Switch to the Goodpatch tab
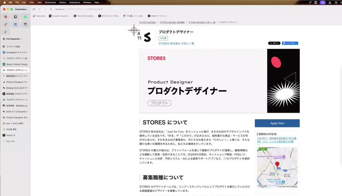The height and width of the screenshot is (196, 342). tap(15, 53)
